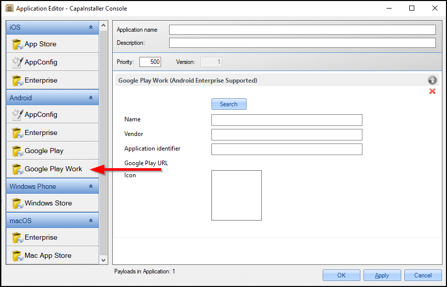This screenshot has height=287, width=447.
Task: Focus the Application name field
Action: coord(302,30)
